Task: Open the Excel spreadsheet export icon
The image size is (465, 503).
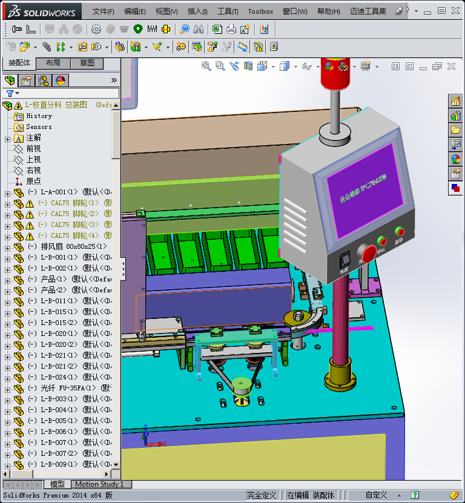Action: pyautogui.click(x=217, y=30)
